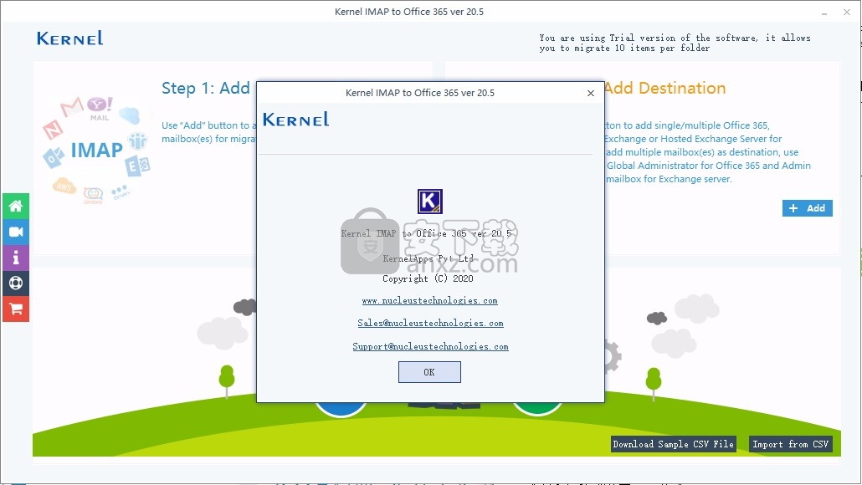The image size is (862, 485).
Task: Open the support lifebuoy icon
Action: (16, 283)
